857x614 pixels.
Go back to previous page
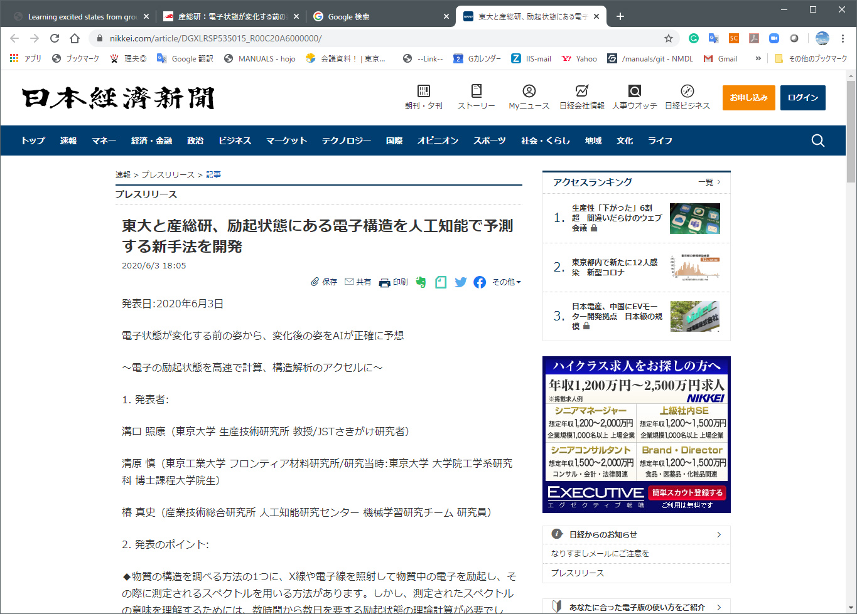[14, 38]
